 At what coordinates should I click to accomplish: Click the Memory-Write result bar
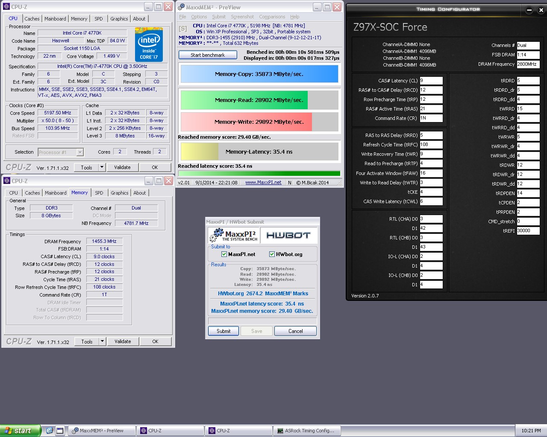259,122
